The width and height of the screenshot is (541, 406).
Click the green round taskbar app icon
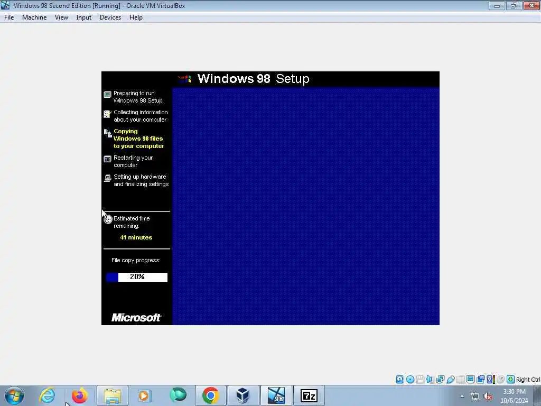coord(178,395)
